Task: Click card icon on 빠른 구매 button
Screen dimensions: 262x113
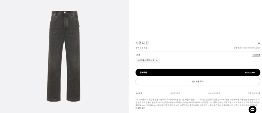Action: click(193, 81)
